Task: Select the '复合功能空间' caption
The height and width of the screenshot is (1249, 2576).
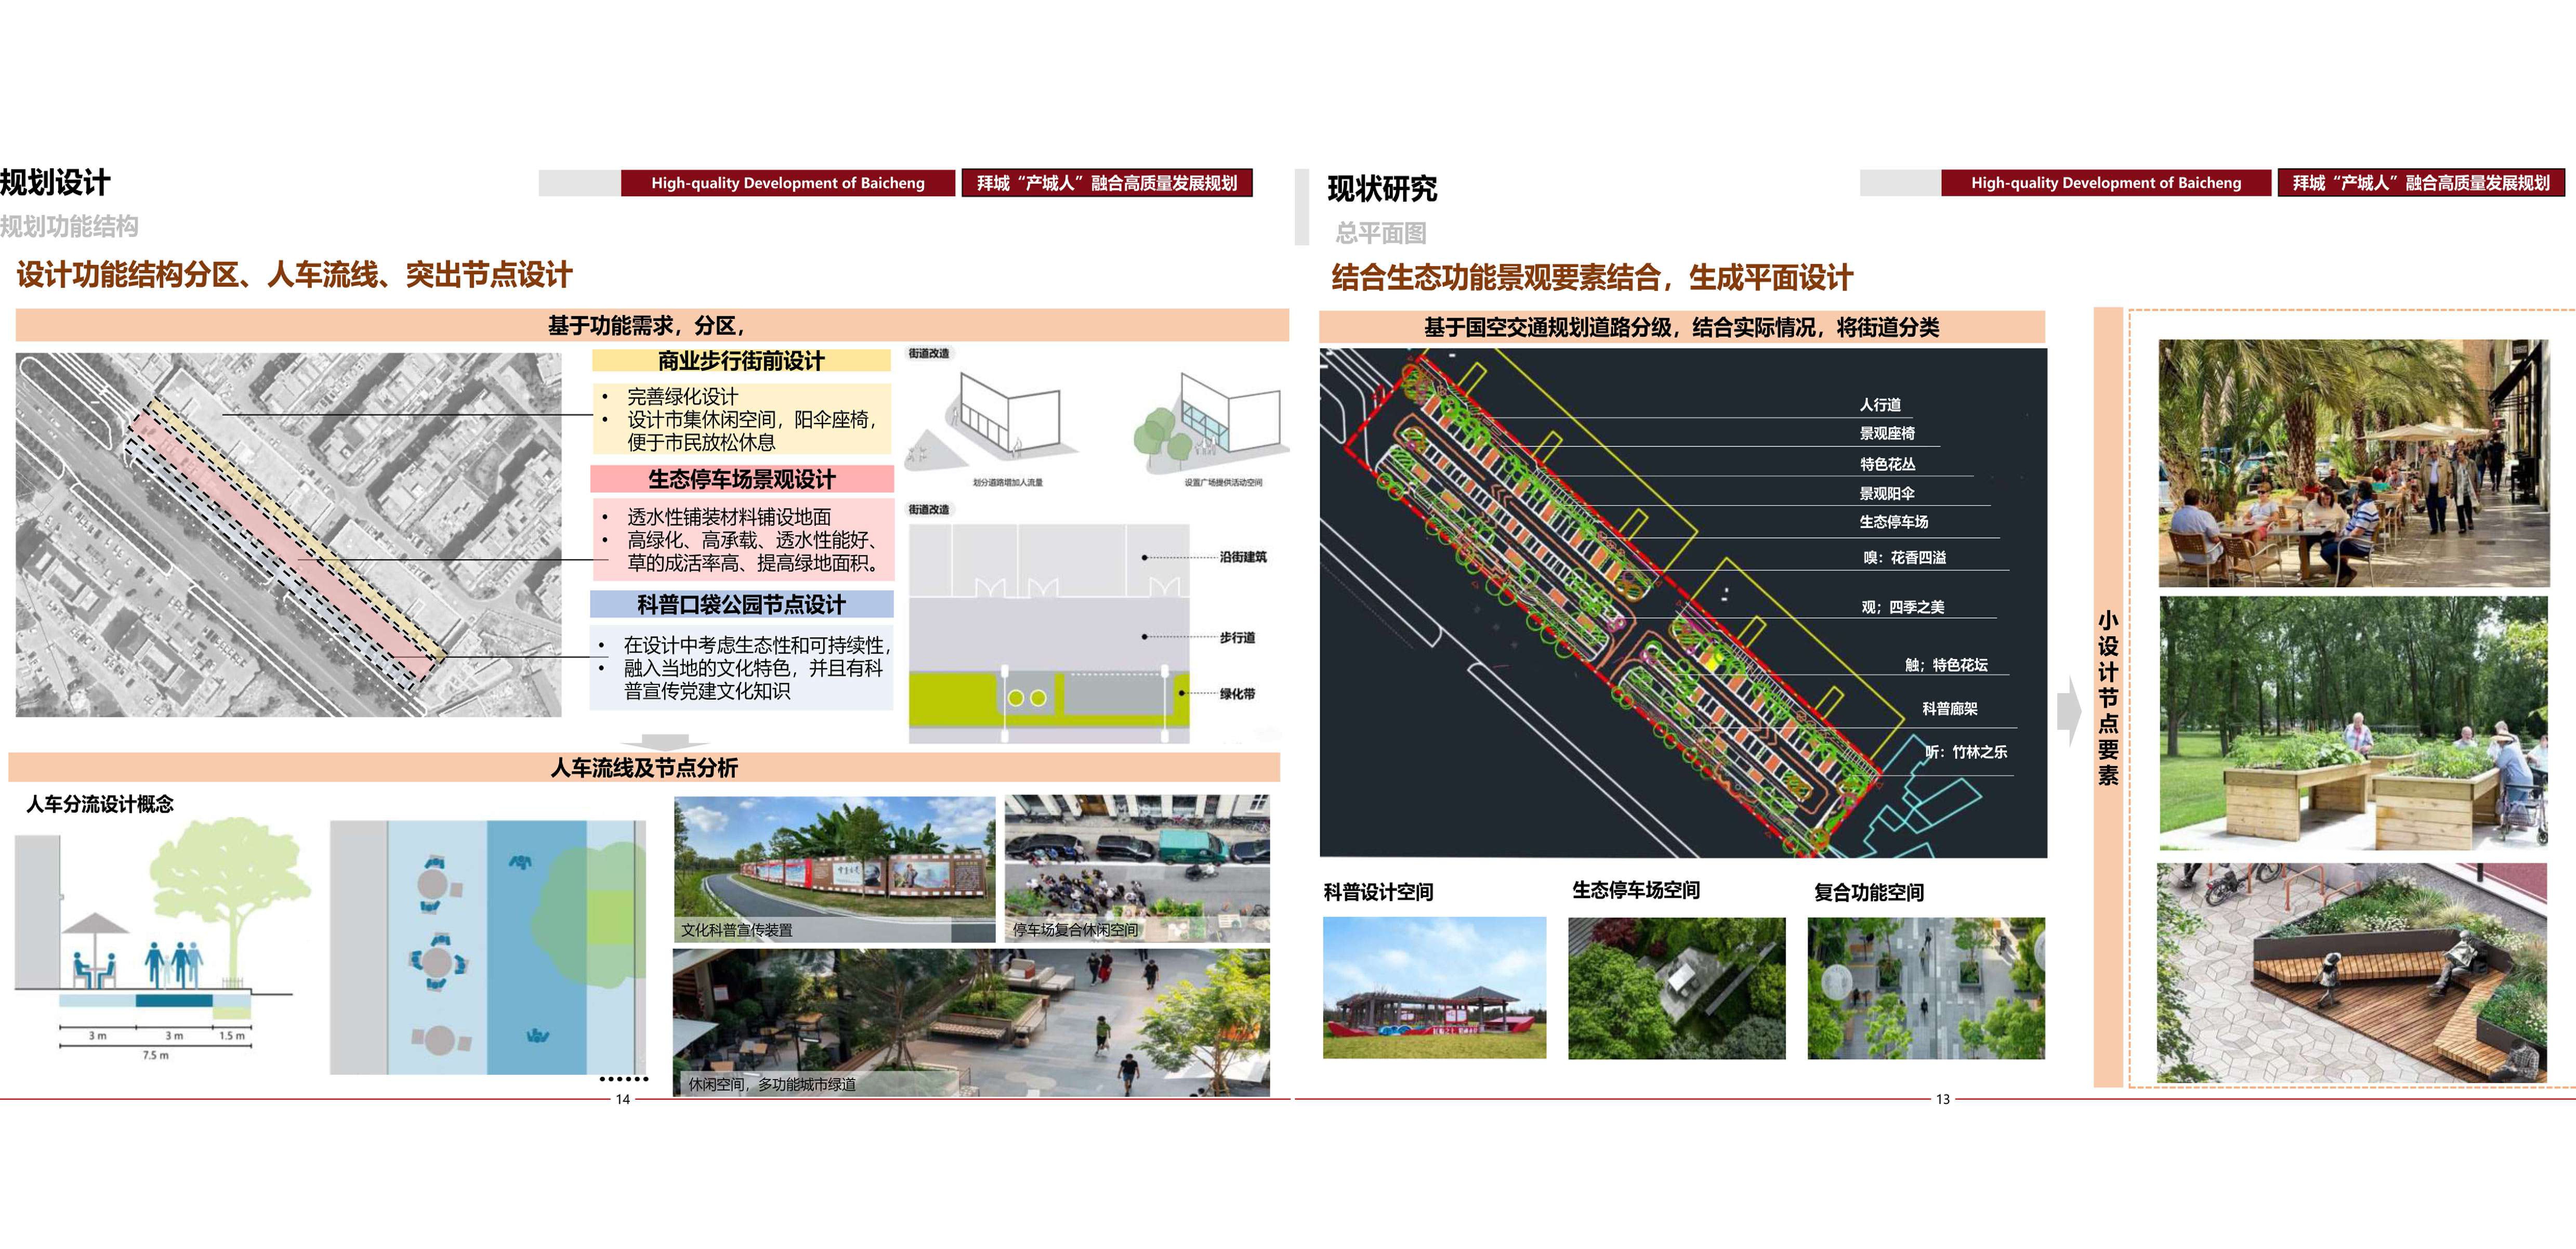Action: (1869, 892)
